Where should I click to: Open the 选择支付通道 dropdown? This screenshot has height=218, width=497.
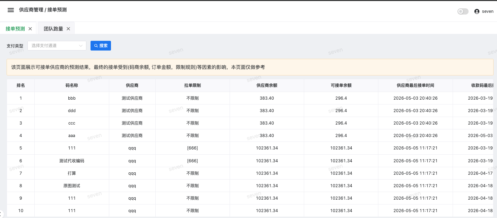pos(57,45)
